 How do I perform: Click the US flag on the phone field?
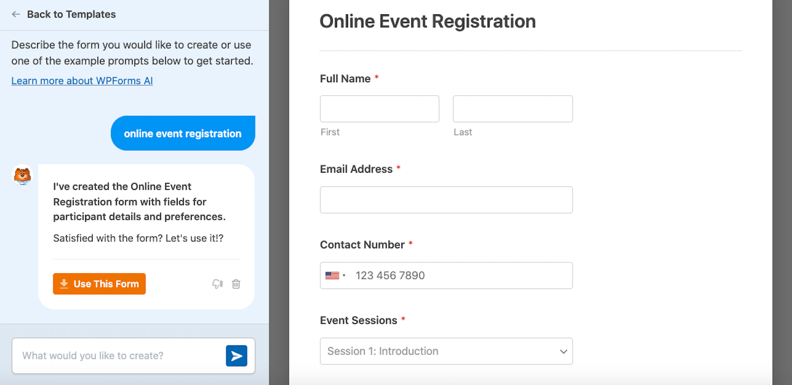[x=333, y=275]
